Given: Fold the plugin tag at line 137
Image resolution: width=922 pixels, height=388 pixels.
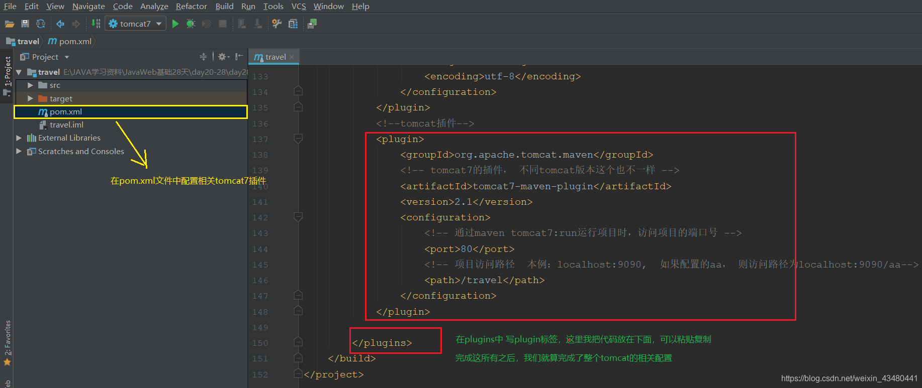Looking at the screenshot, I should coord(298,139).
